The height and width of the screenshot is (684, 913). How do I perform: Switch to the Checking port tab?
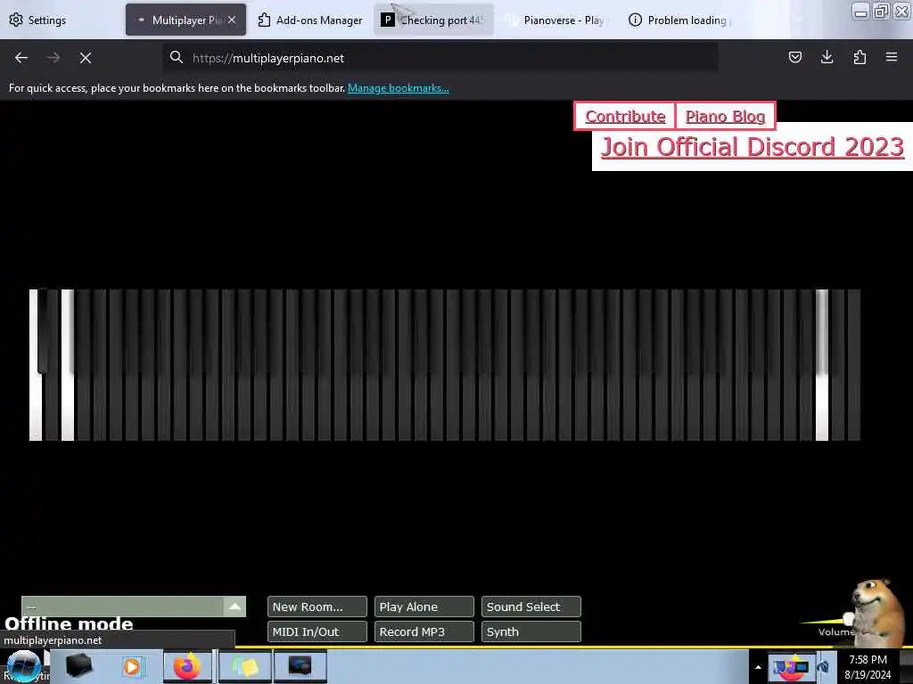point(434,20)
